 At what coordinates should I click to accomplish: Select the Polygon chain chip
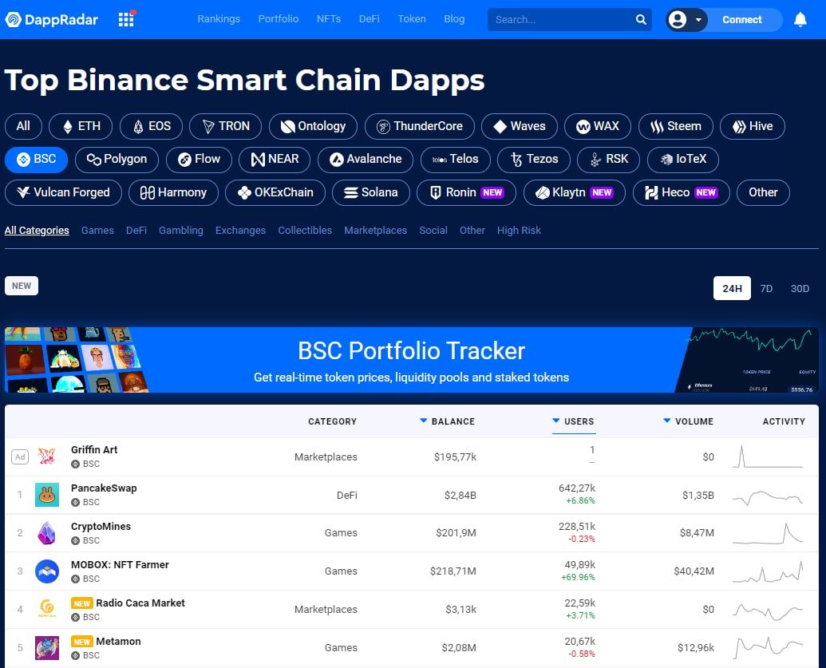(x=117, y=160)
